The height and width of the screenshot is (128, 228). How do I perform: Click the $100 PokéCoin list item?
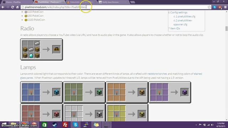35,20
